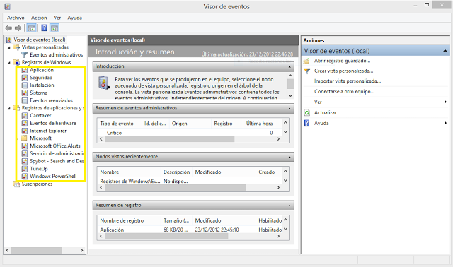The width and height of the screenshot is (453, 267).
Task: Click the Aplicación log icon in tree
Action: click(25, 70)
